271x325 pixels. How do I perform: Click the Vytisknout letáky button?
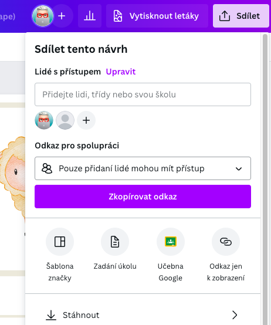157,16
